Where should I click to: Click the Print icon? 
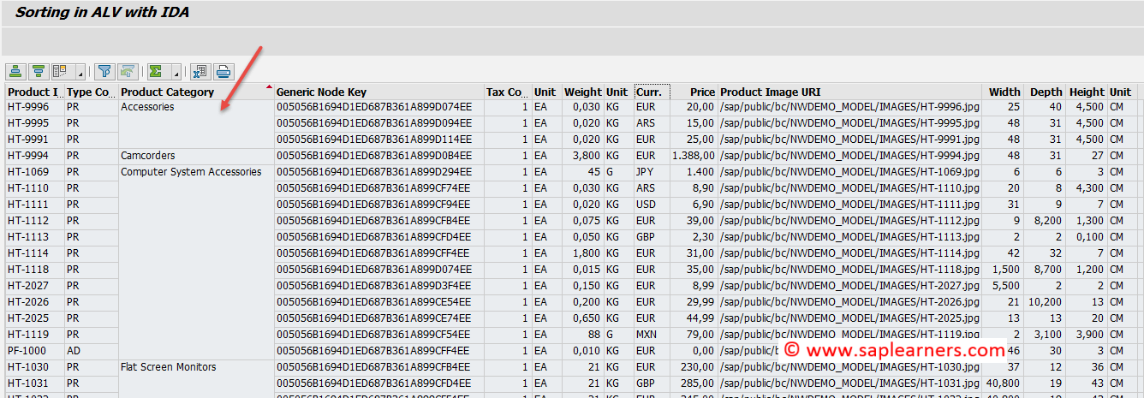pyautogui.click(x=223, y=72)
